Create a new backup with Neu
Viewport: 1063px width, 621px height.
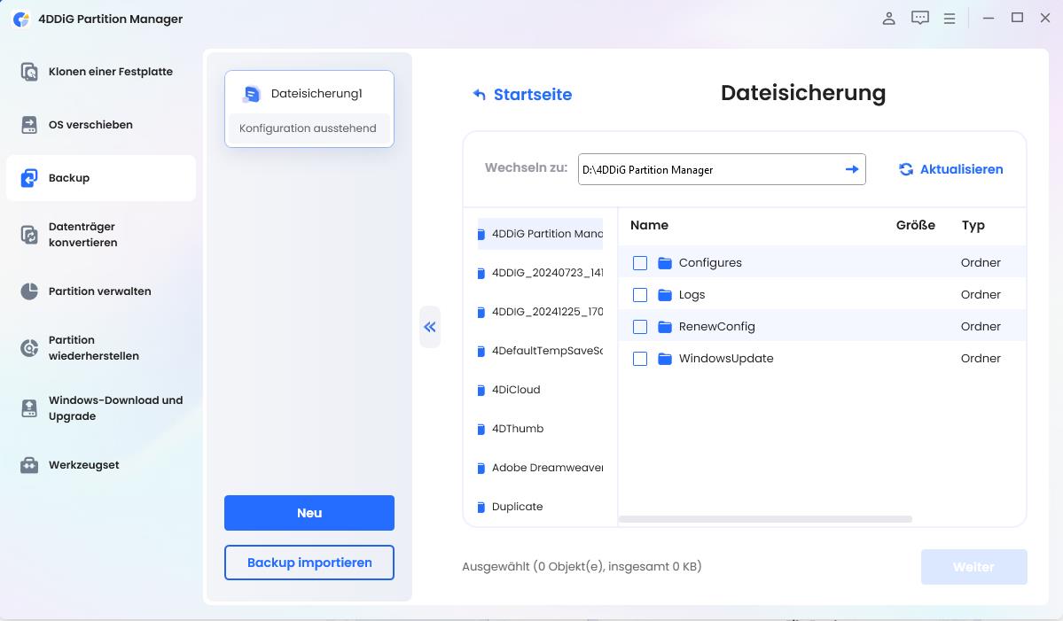(309, 513)
